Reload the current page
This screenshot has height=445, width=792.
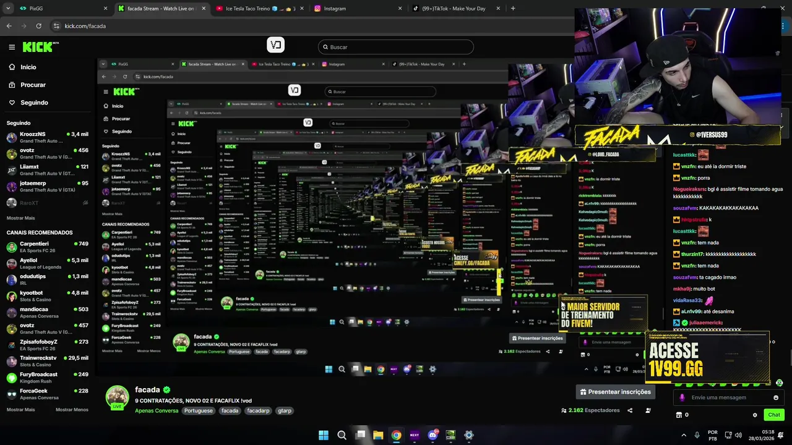tap(38, 26)
